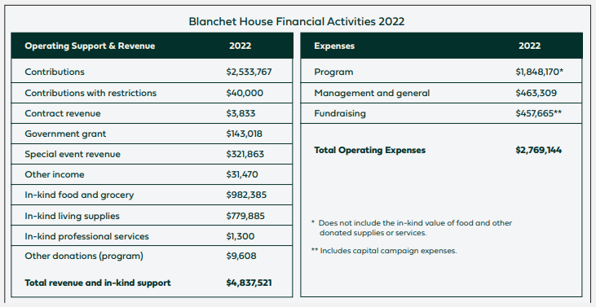Click the Program expense amount $1,848,170*
The image size is (596, 307).
click(x=540, y=72)
